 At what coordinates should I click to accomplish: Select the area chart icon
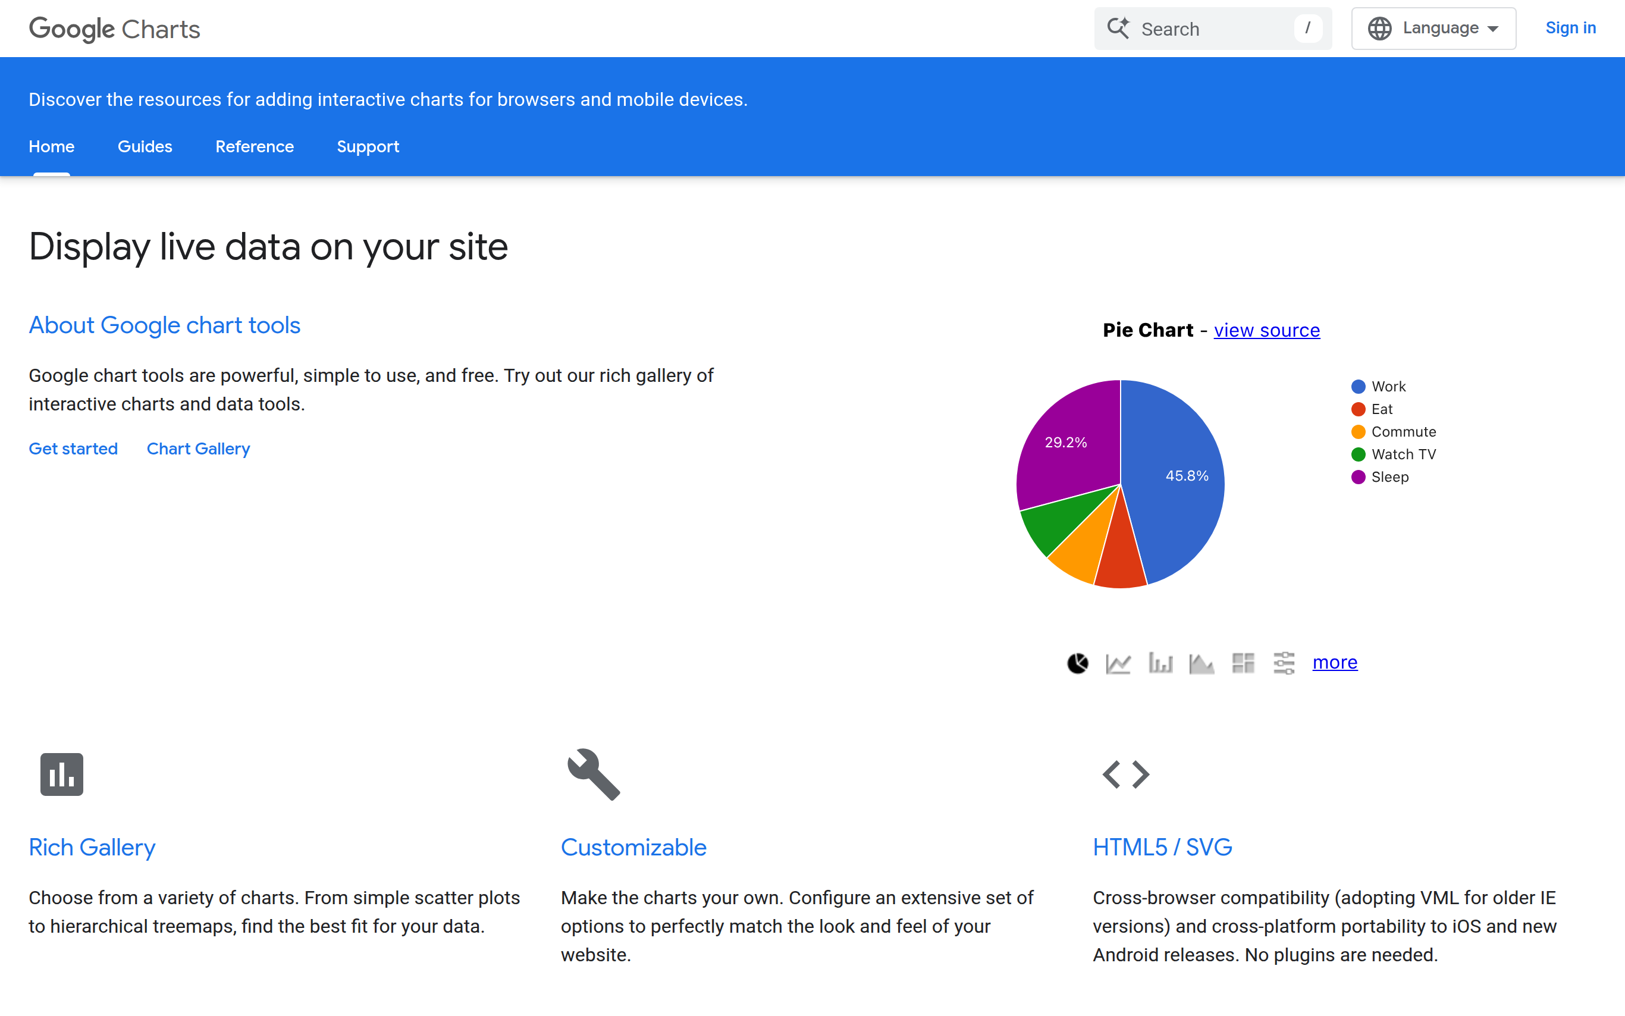(x=1201, y=663)
